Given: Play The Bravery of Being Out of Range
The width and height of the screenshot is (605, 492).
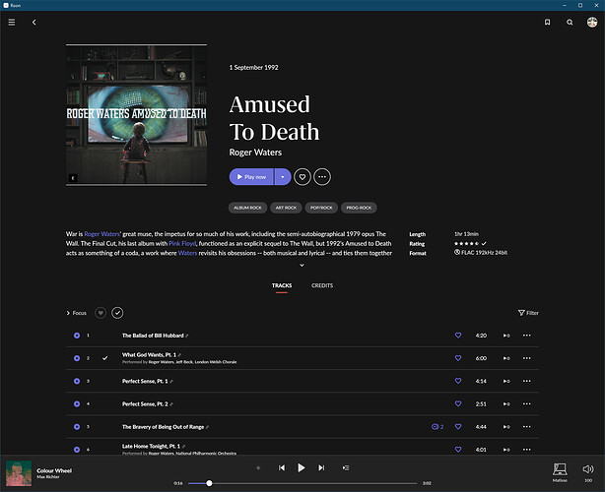Looking at the screenshot, I should click(x=77, y=427).
